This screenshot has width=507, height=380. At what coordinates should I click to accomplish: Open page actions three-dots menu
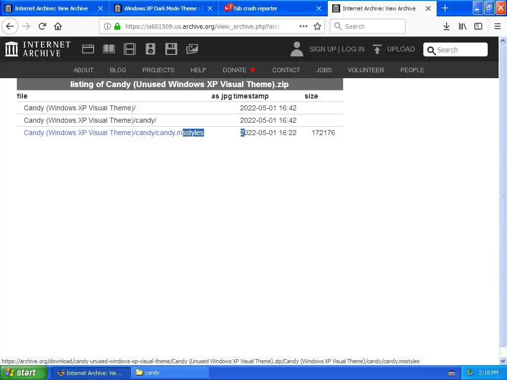pos(304,26)
